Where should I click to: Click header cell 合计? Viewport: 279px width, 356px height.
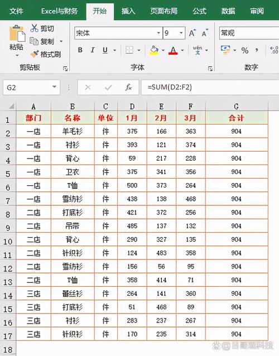pos(237,118)
